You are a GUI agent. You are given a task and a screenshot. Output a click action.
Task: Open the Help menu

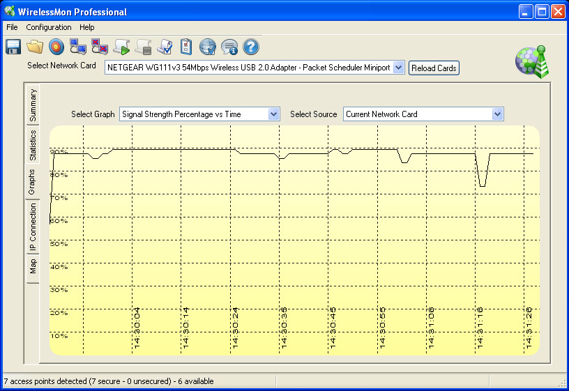click(87, 27)
